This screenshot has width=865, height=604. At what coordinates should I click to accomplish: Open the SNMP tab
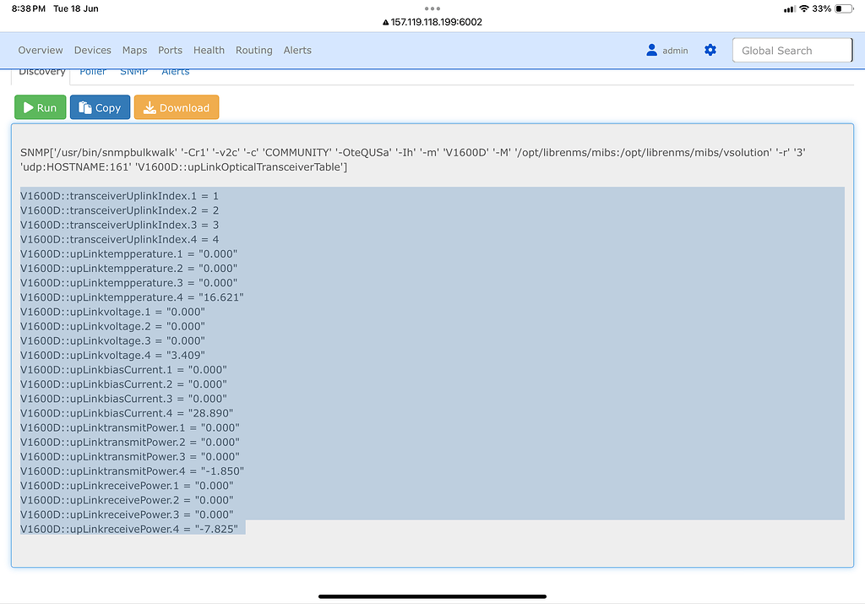(133, 71)
